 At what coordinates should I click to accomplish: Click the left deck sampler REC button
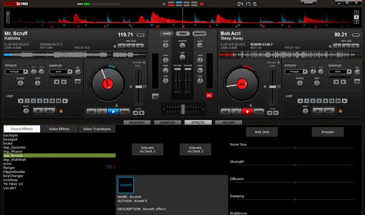click(78, 82)
